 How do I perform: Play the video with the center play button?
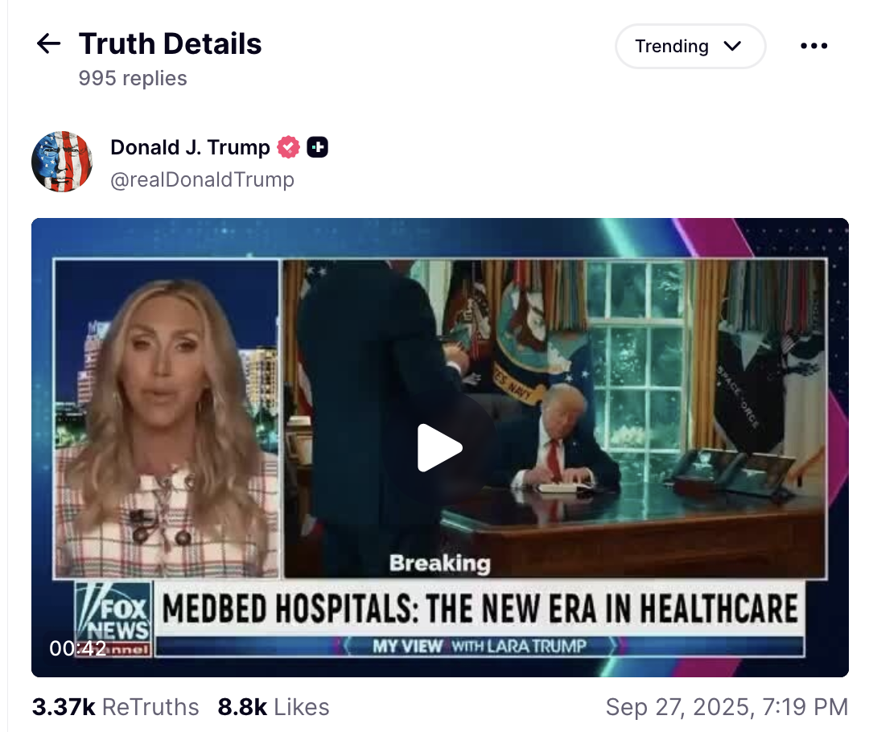pyautogui.click(x=439, y=448)
